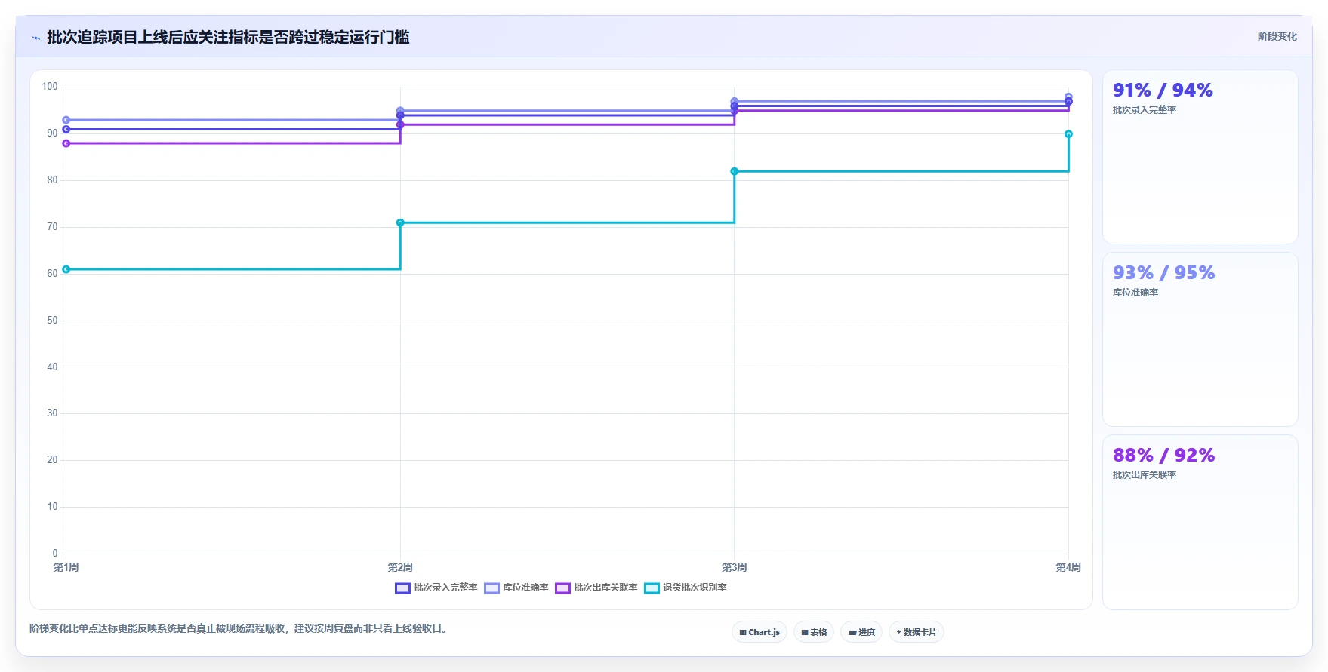Click the 退货批次识别率 point at 第3周

(x=735, y=171)
